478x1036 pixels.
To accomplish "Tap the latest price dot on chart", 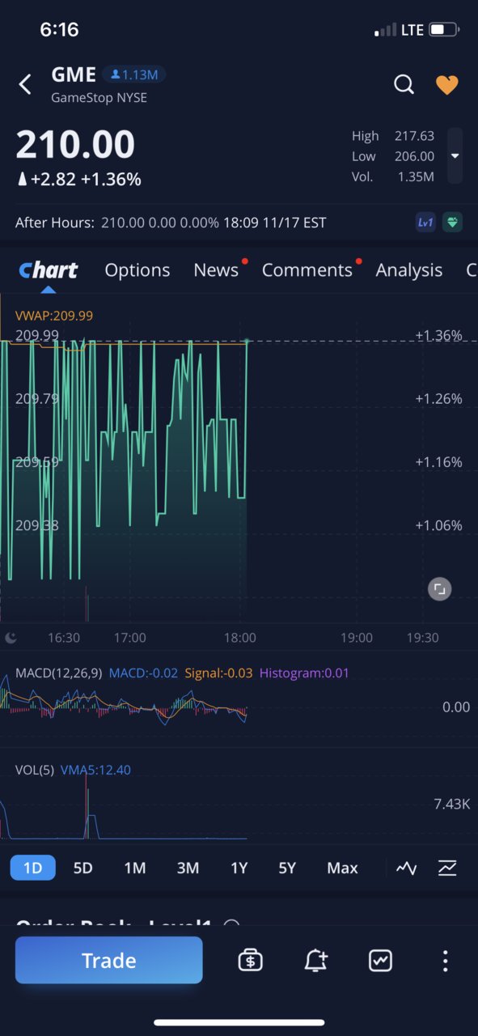I will pyautogui.click(x=247, y=342).
